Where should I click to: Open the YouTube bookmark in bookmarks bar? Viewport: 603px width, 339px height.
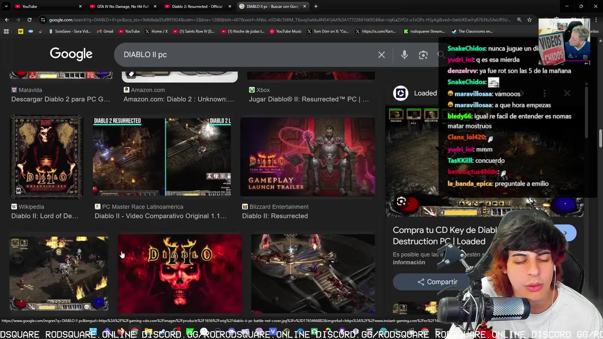(x=129, y=32)
